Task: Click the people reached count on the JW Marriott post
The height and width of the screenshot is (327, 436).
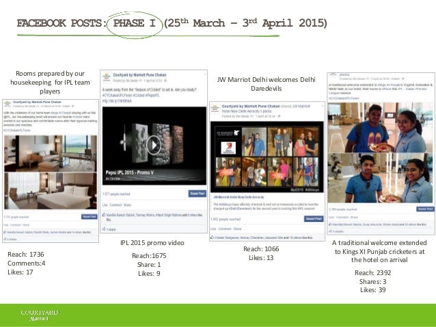Action: tap(226, 219)
